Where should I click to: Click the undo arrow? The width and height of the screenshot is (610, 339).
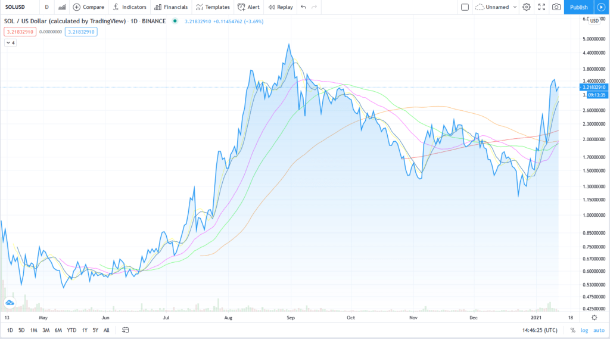304,7
